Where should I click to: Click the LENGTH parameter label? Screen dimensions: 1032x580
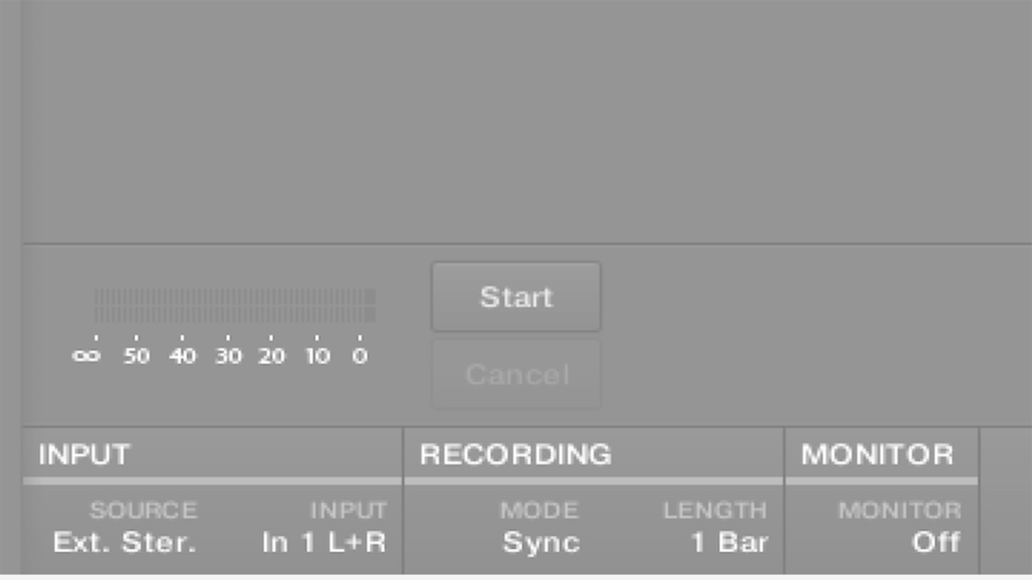[x=715, y=510]
